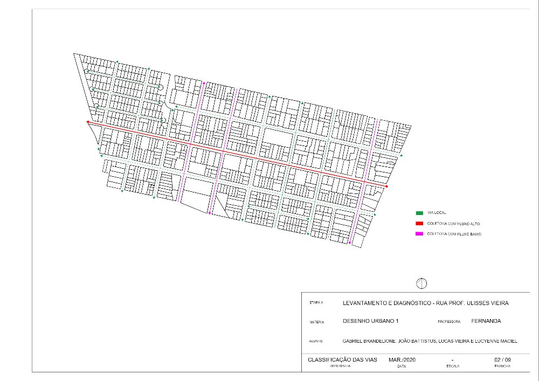
Task: Click the red arrowhead at the red road's right end
Action: (x=386, y=186)
